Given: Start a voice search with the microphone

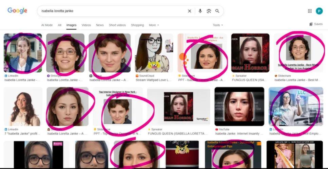Looking at the screenshot, I should [200, 11].
